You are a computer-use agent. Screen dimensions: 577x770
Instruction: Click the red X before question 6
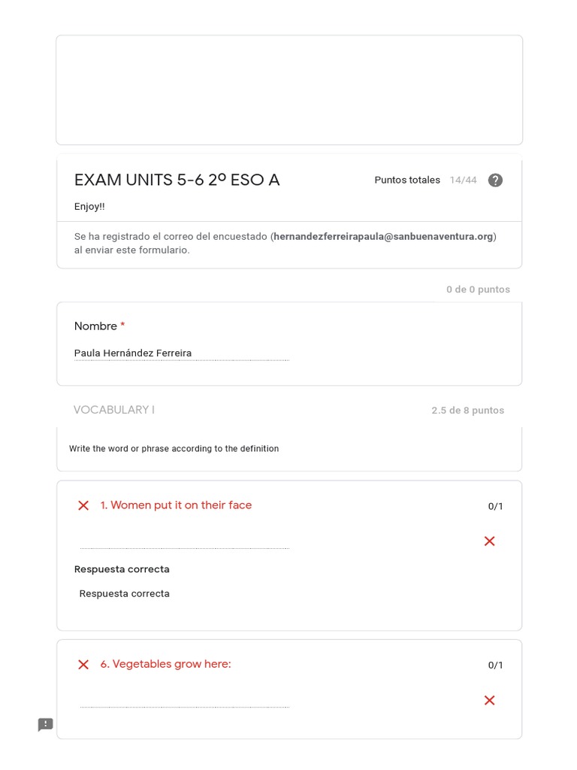(83, 665)
